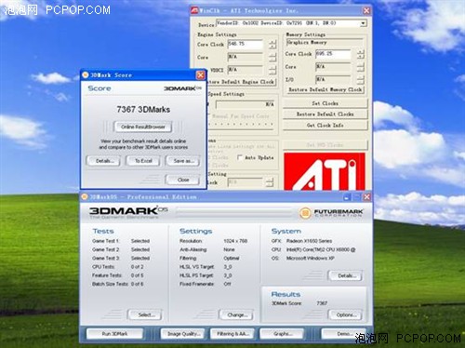Click the Get Clock Info button
465x348 pixels.
(x=325, y=126)
